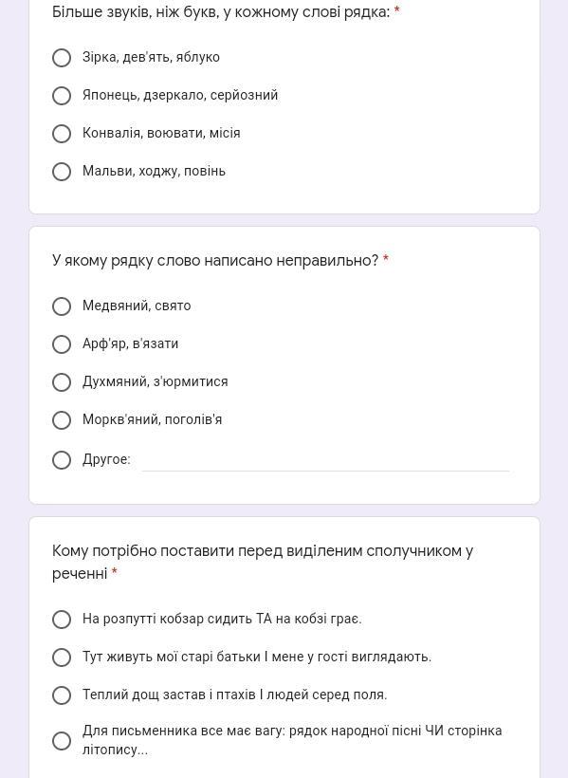
Task: Select the "Другое" radio option
Action: tap(62, 460)
